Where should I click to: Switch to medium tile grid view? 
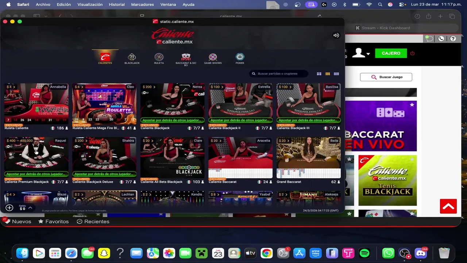pos(328,74)
